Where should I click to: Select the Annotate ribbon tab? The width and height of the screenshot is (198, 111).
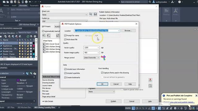pos(23,6)
